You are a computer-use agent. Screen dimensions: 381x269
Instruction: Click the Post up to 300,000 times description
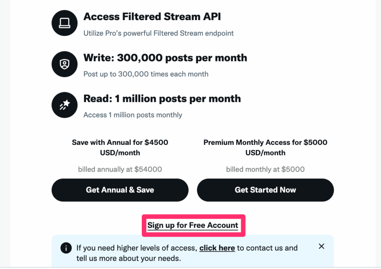[x=146, y=74]
